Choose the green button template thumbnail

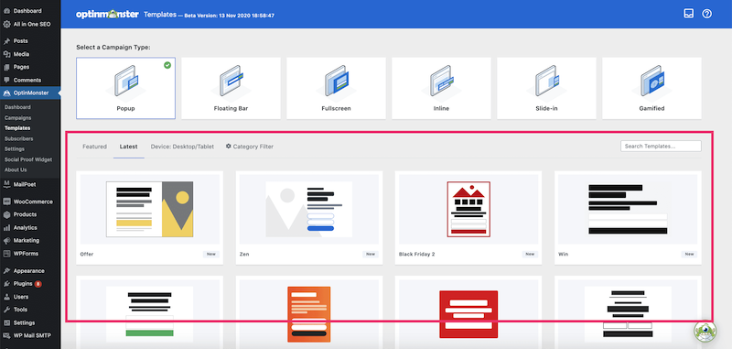coord(149,314)
